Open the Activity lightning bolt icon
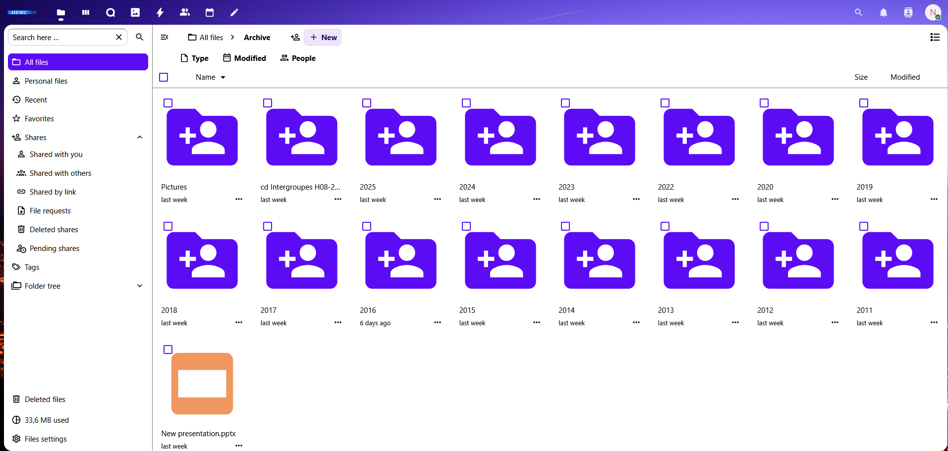The height and width of the screenshot is (451, 948). (160, 12)
